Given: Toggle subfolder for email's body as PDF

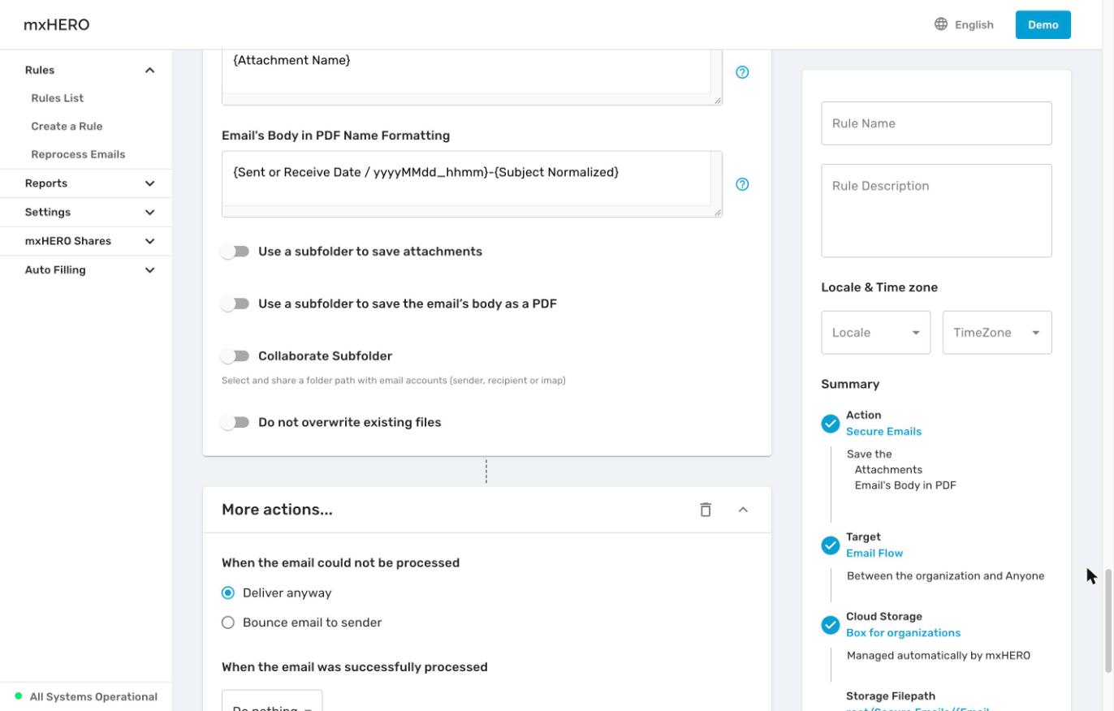Looking at the screenshot, I should click(x=235, y=304).
